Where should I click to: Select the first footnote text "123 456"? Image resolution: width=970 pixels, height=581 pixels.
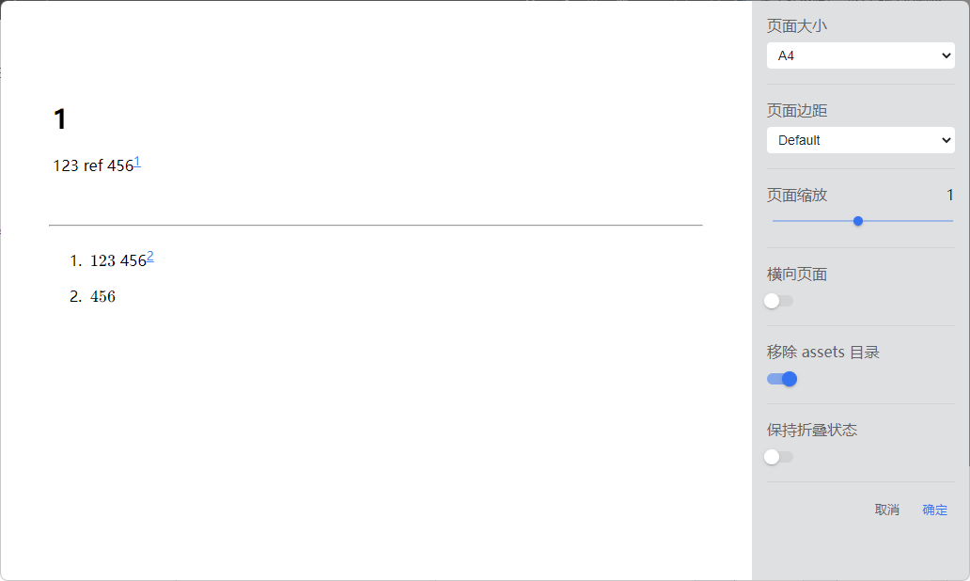[x=117, y=261]
